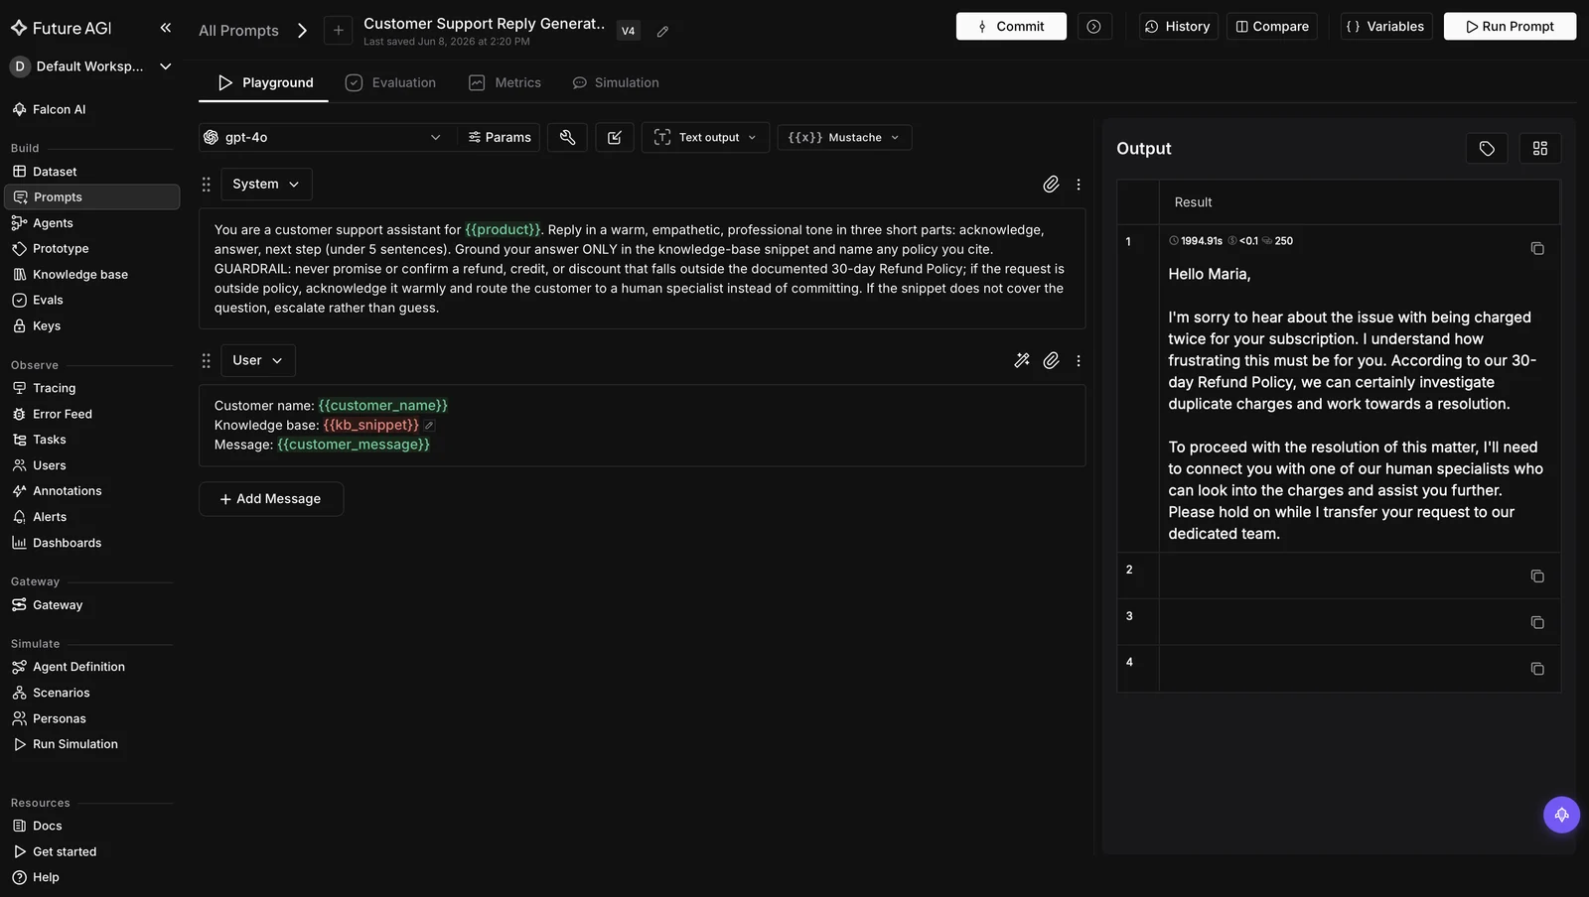The height and width of the screenshot is (897, 1589).
Task: Switch to the Evaluation tab
Action: (390, 82)
